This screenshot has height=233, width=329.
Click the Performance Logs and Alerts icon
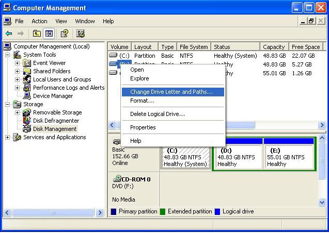click(x=27, y=88)
